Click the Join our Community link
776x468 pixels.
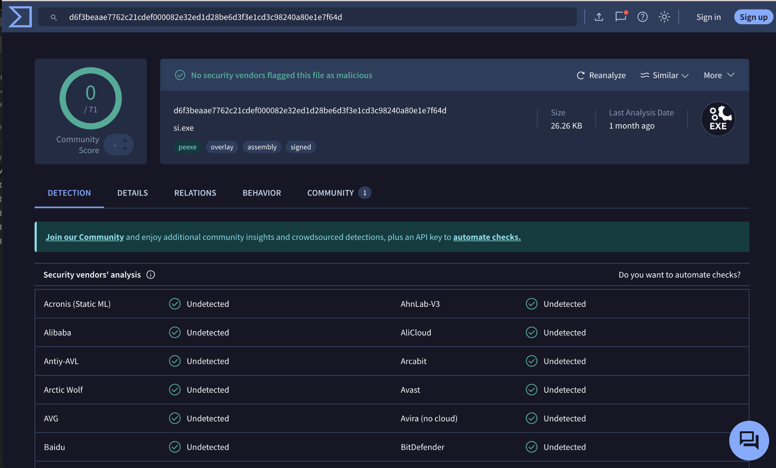(x=84, y=237)
